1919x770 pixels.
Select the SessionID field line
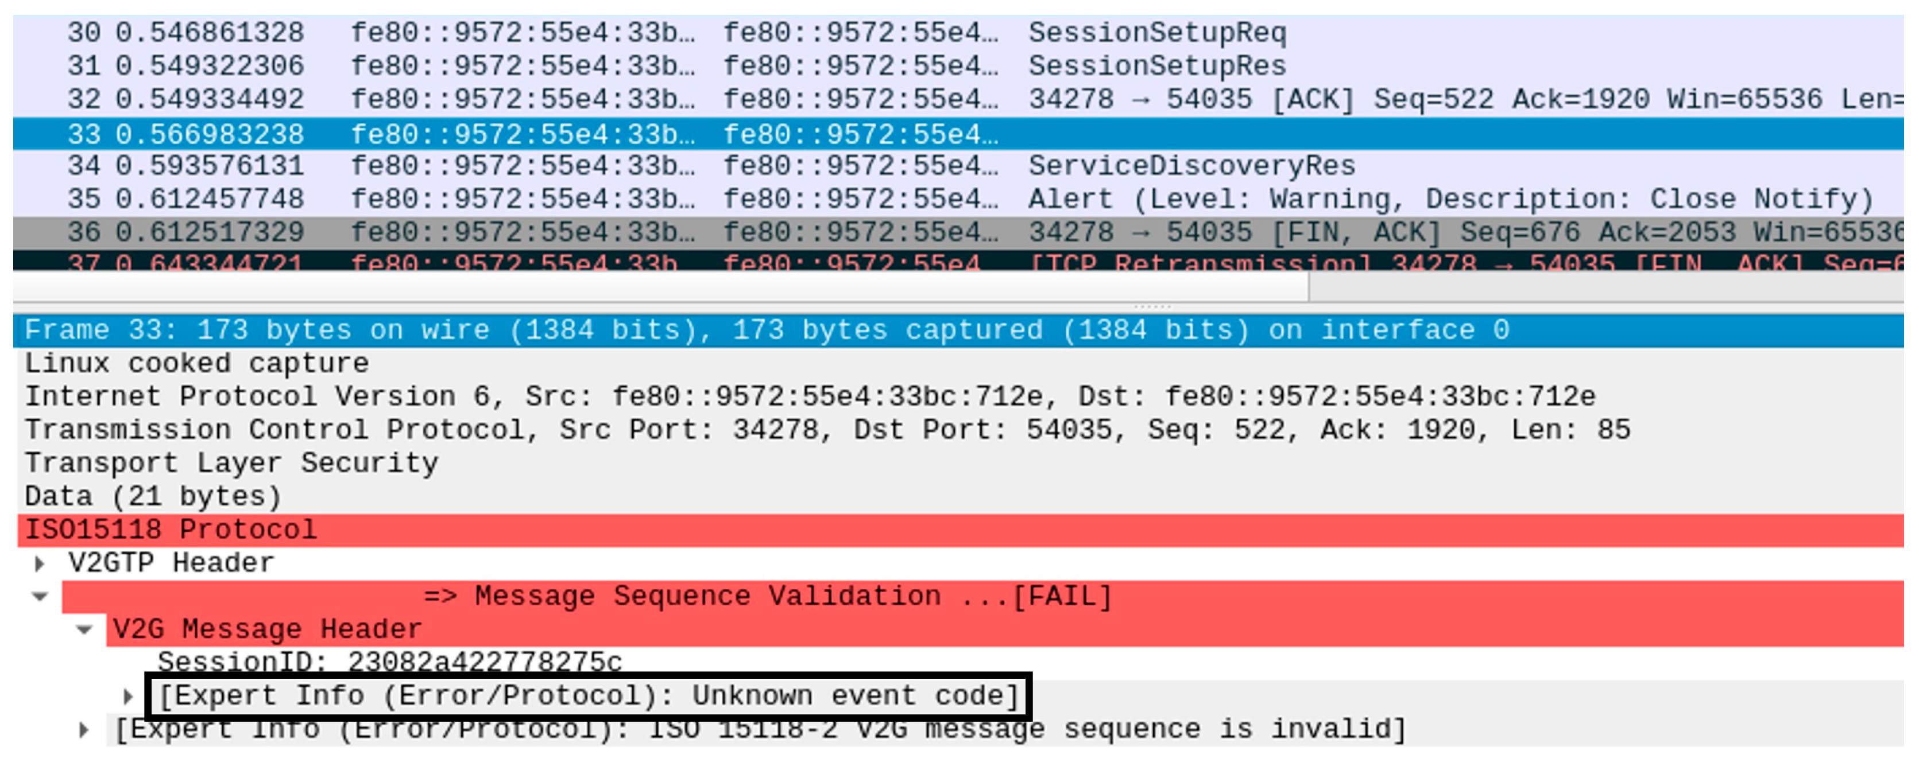(389, 662)
